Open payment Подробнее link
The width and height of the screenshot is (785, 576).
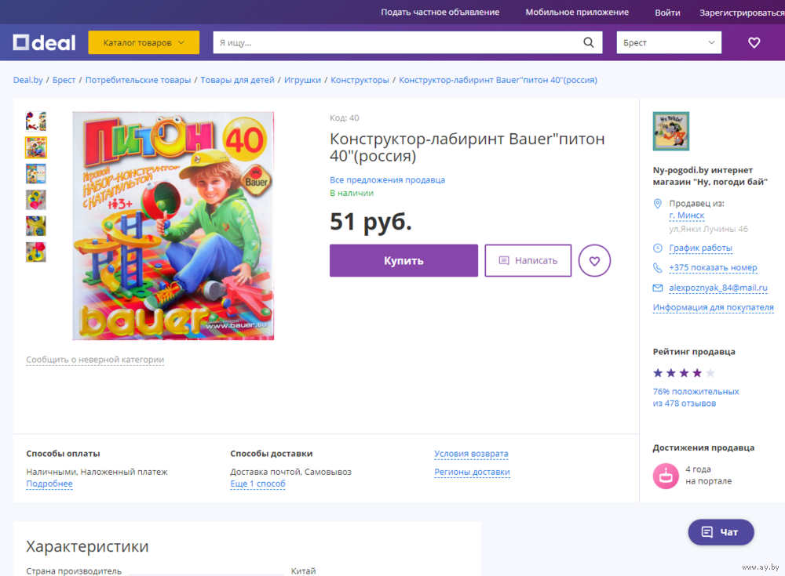click(49, 484)
